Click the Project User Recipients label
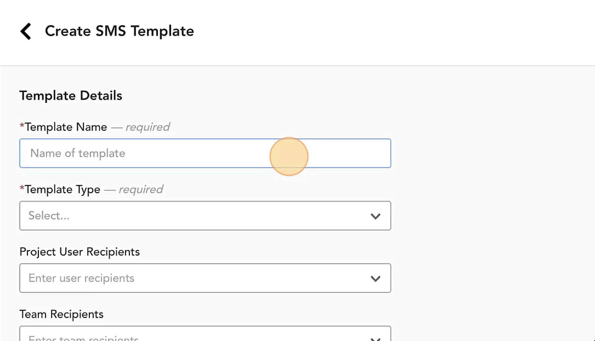The width and height of the screenshot is (595, 341). (80, 252)
